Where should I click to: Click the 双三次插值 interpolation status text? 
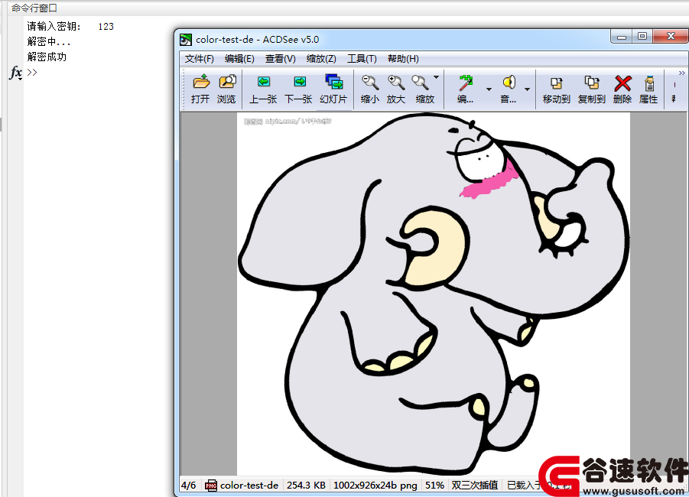coord(475,485)
